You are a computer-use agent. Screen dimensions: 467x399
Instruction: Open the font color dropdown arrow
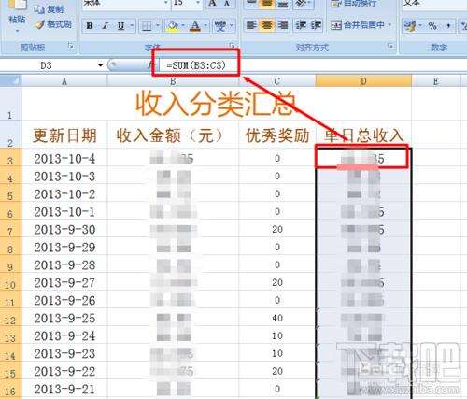coord(205,26)
